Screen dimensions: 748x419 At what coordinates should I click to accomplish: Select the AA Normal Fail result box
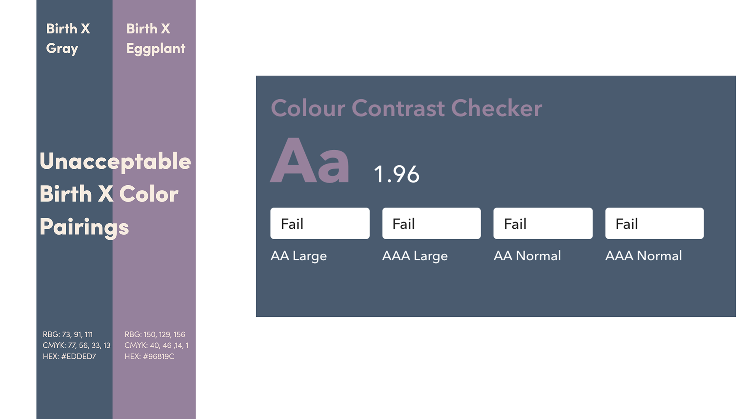tap(543, 223)
